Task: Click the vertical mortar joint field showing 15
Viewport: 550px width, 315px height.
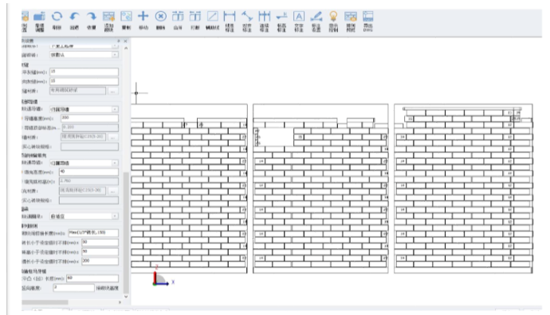Action: click(x=84, y=81)
